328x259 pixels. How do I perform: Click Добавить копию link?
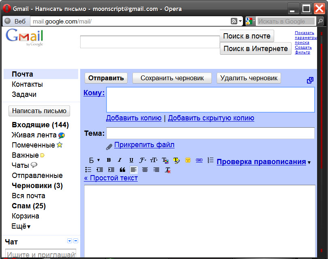point(134,118)
